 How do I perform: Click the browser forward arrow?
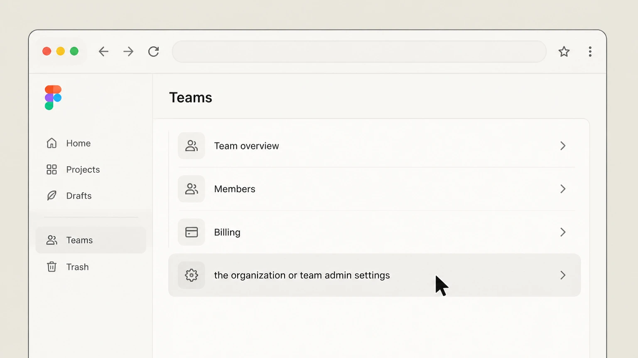coord(128,51)
